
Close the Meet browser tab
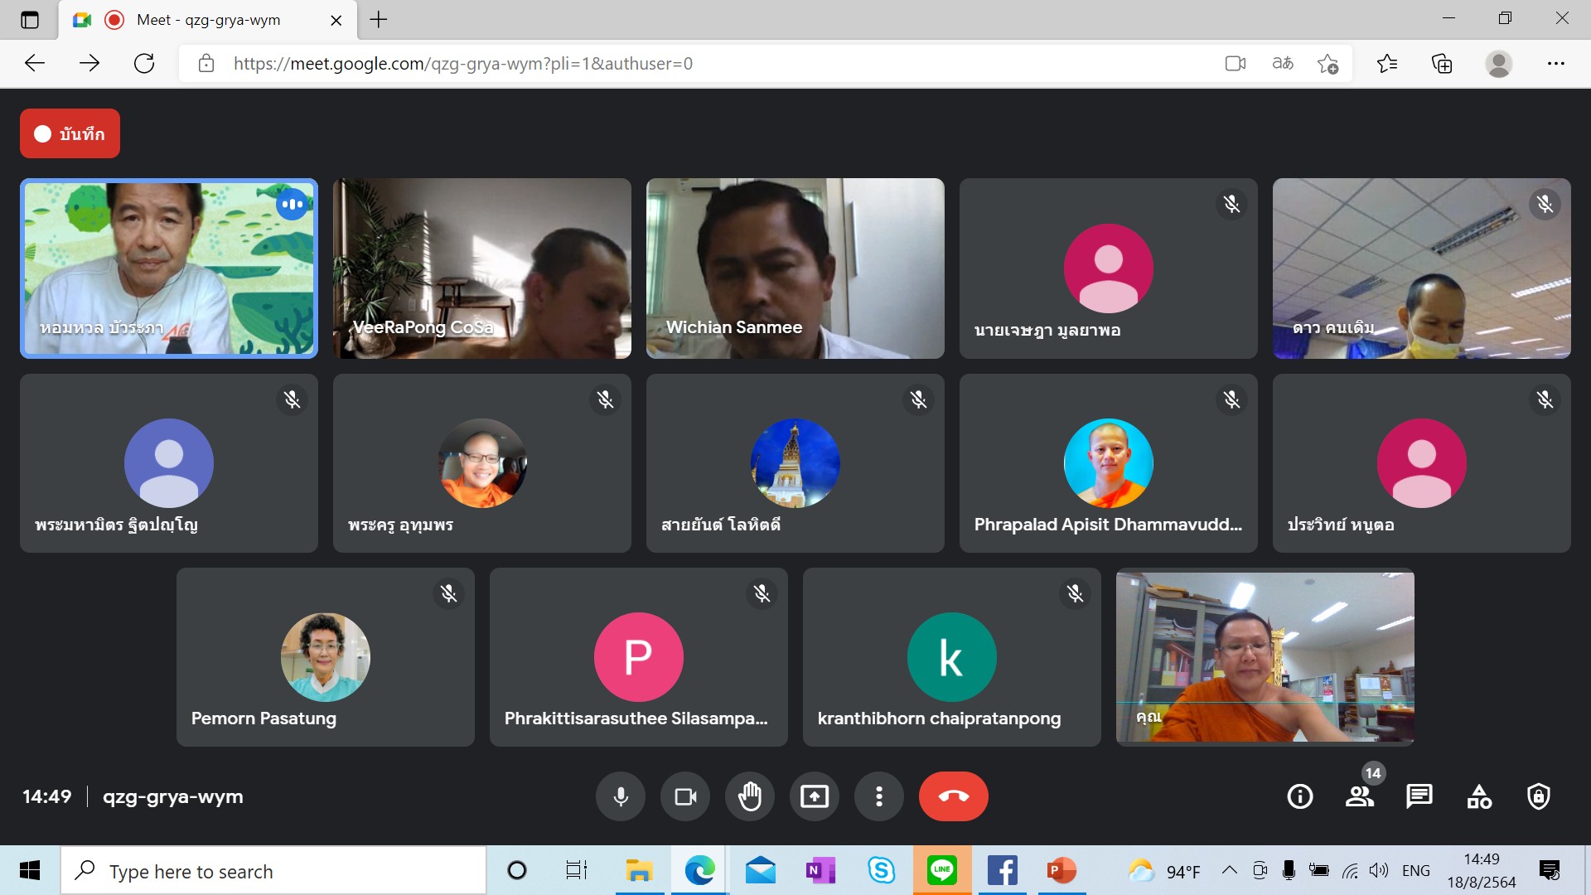[x=336, y=20]
